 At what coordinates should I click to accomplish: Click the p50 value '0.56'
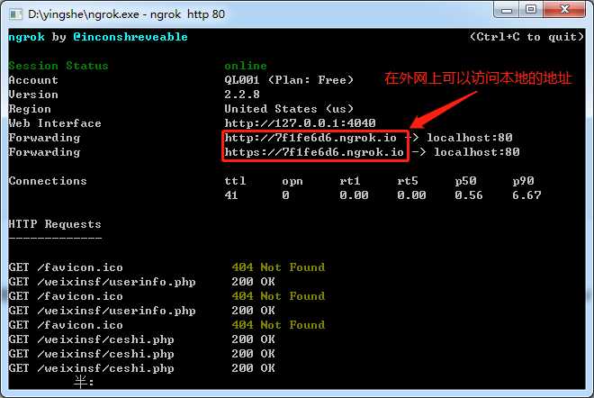tap(469, 195)
